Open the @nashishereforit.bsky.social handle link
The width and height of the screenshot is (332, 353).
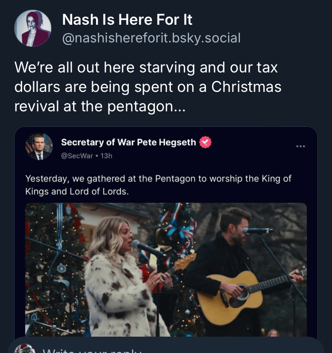click(x=151, y=38)
